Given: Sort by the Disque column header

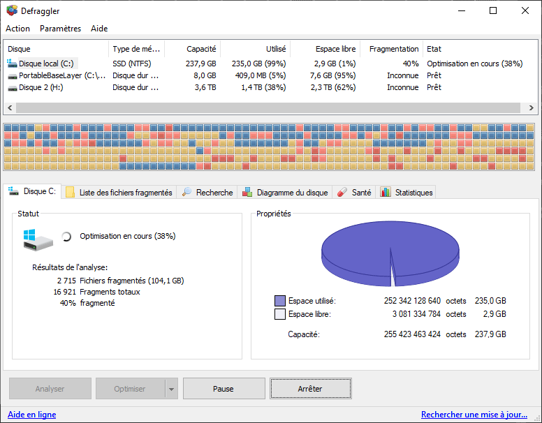Looking at the screenshot, I should tap(57, 49).
